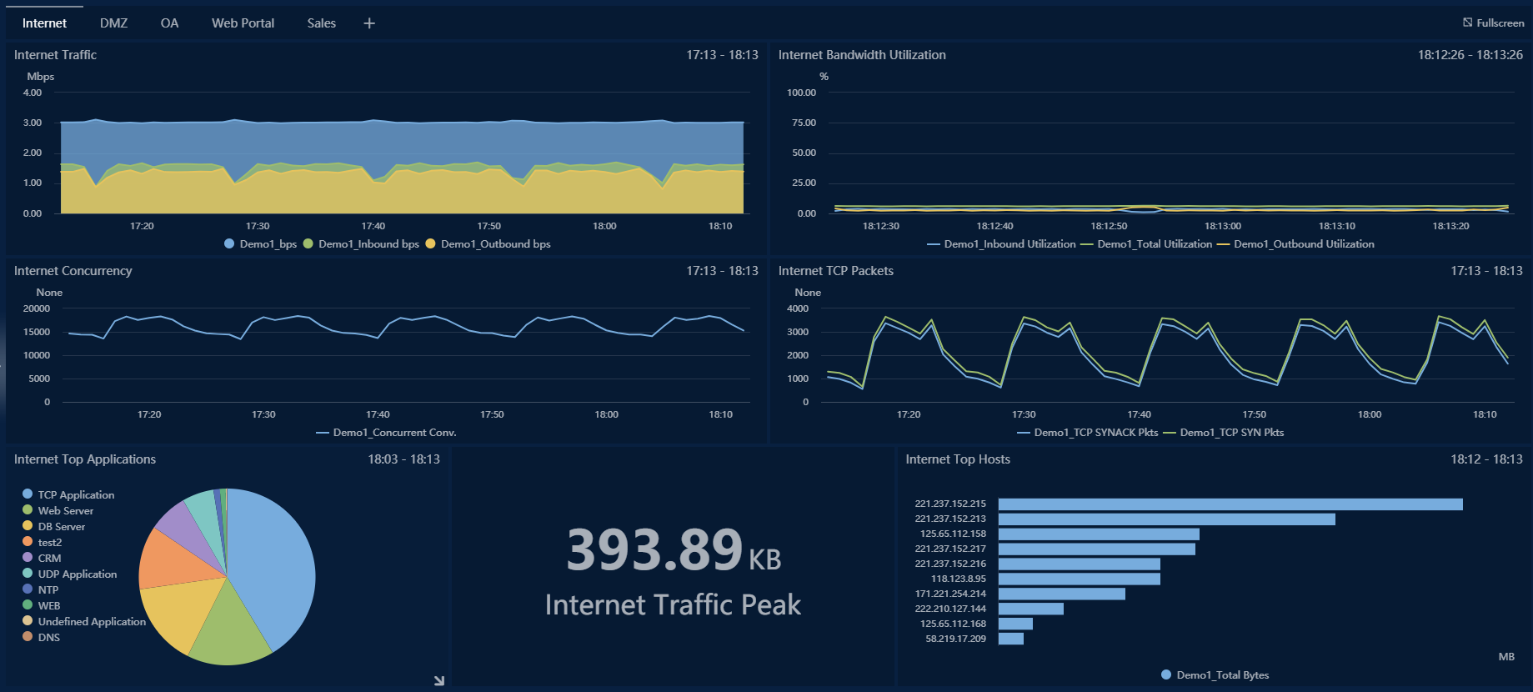Click the 18:03 - 18:13 time range
1533x692 pixels.
coord(403,459)
